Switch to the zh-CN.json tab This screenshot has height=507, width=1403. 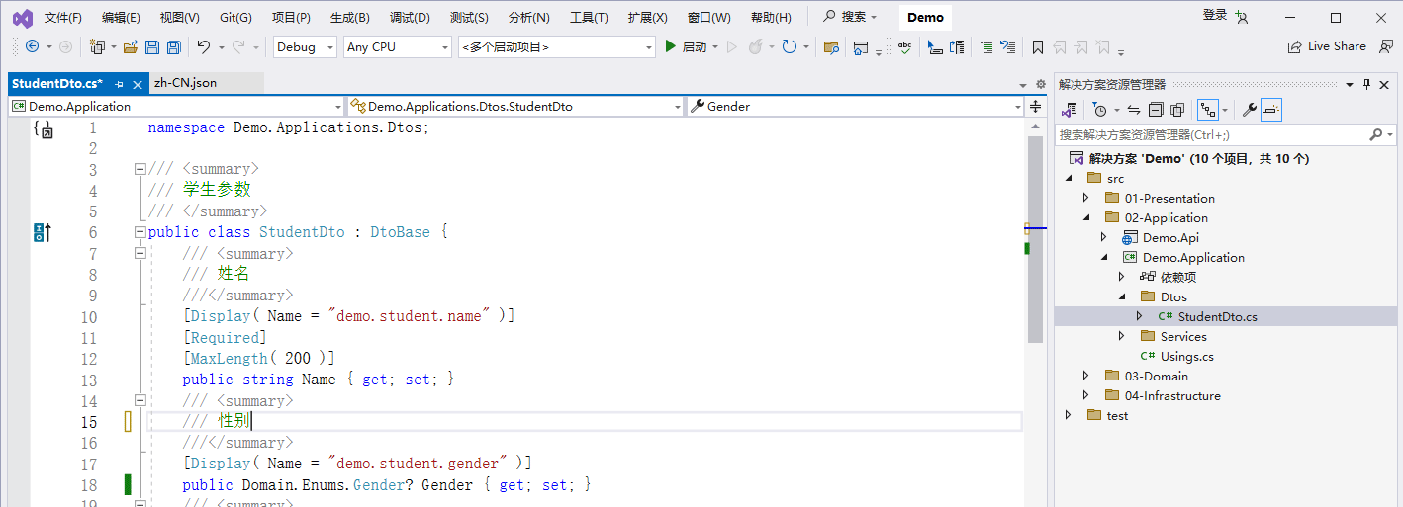(x=185, y=83)
